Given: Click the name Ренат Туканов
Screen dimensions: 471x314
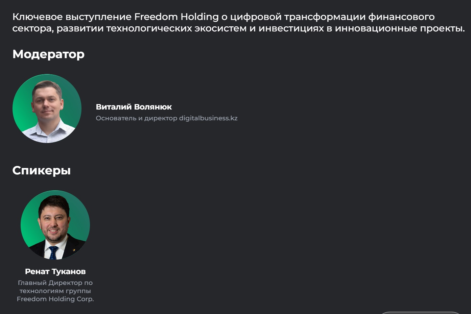Looking at the screenshot, I should click(55, 271).
